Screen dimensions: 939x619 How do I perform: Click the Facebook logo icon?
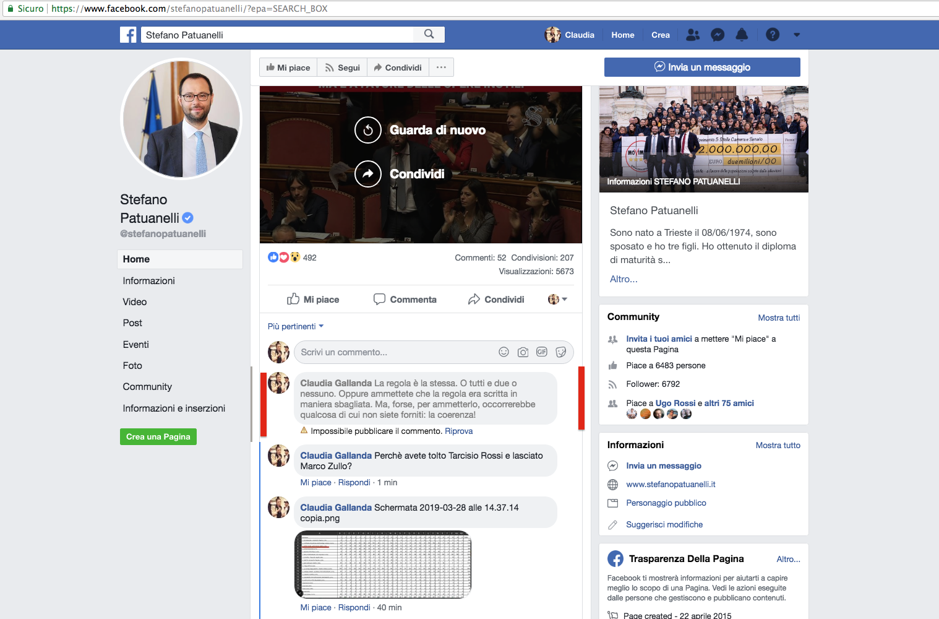(128, 35)
